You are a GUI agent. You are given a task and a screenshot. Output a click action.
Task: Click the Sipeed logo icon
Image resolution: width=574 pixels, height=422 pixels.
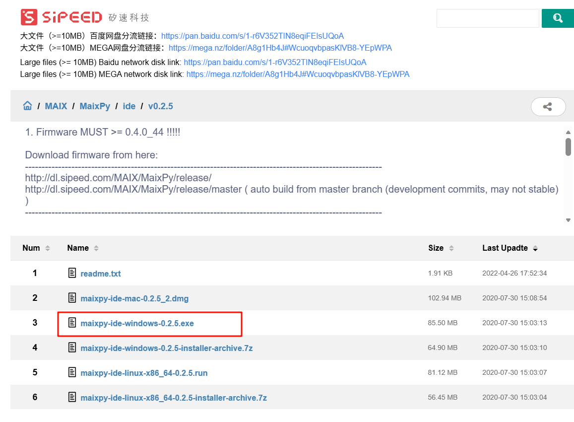(29, 17)
